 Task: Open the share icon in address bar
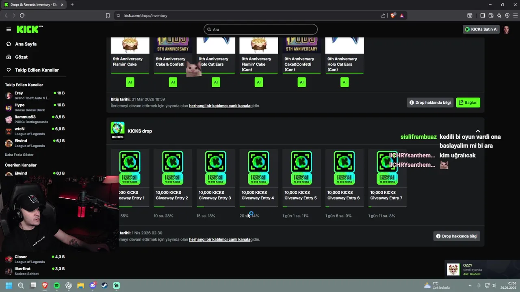point(383,15)
